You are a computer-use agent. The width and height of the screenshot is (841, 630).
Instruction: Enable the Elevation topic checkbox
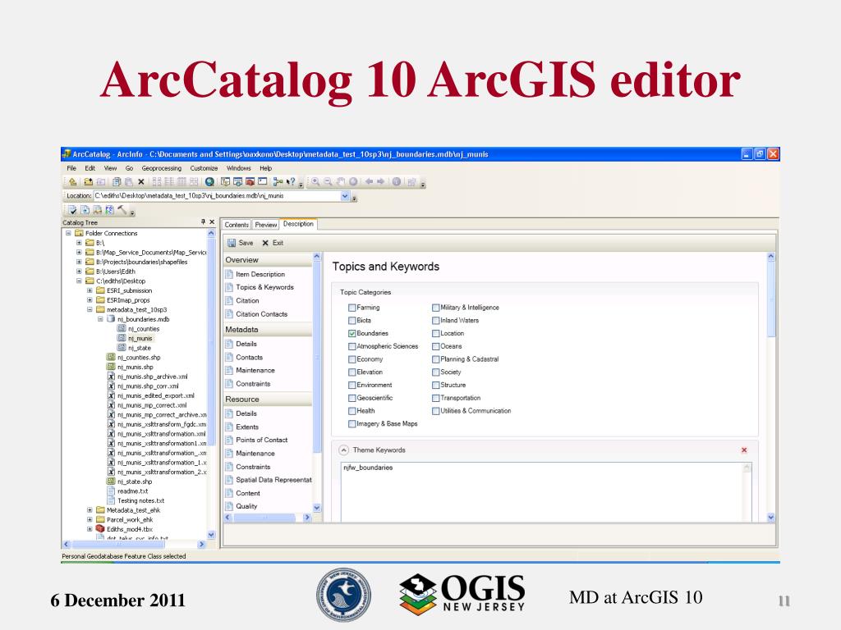(352, 372)
